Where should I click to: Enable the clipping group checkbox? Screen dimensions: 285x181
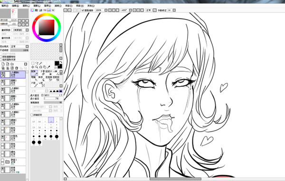(1, 57)
